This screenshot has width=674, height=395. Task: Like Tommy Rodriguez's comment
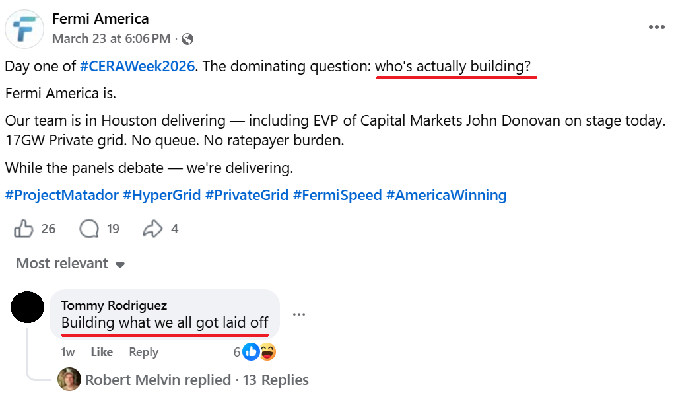point(102,352)
